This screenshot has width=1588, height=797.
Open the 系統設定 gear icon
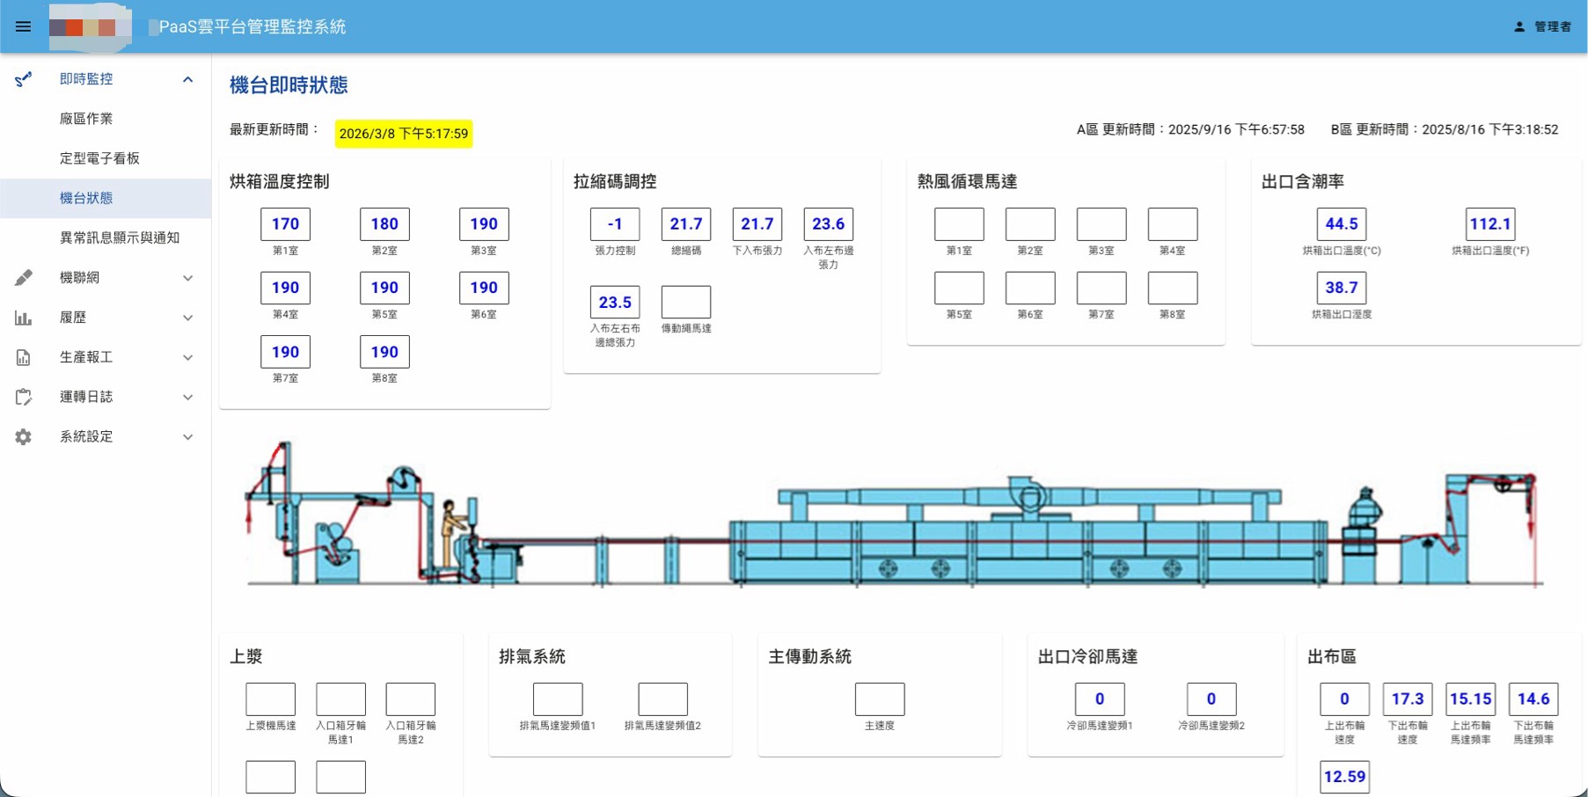click(x=22, y=435)
